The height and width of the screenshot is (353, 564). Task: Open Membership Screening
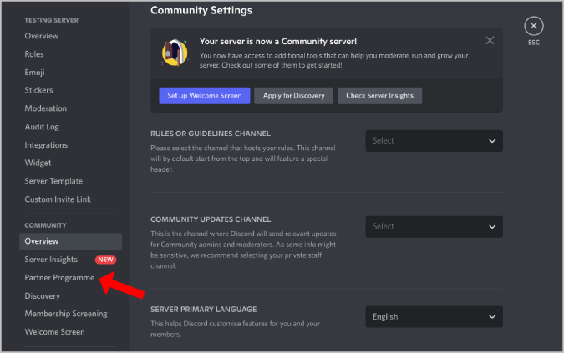[x=66, y=314]
